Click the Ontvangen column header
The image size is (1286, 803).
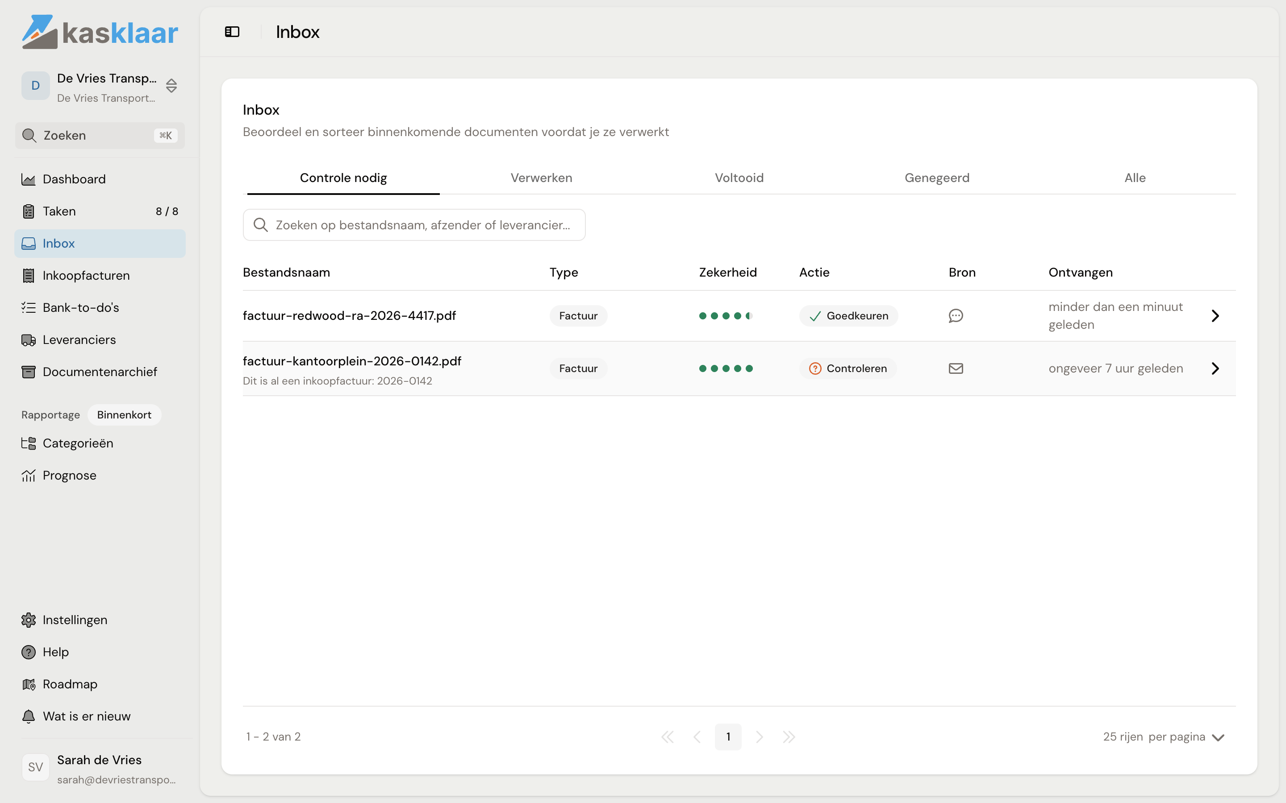pyautogui.click(x=1080, y=273)
